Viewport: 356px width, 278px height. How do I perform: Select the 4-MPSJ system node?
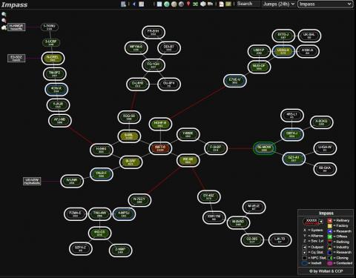[124, 214]
